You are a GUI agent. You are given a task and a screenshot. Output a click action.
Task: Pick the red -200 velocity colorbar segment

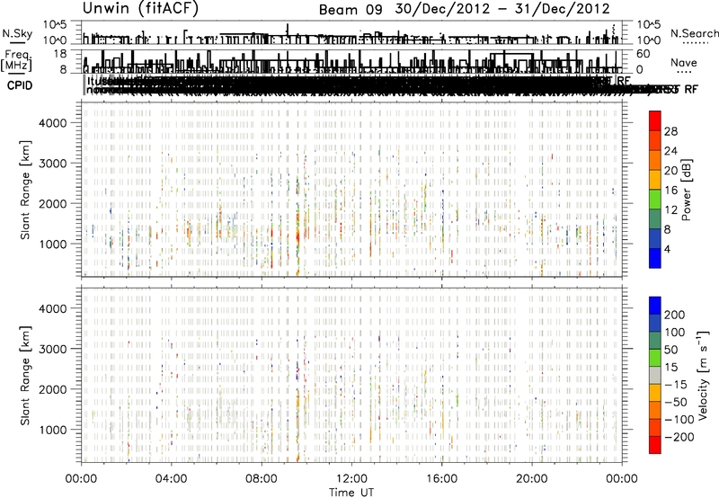point(655,445)
